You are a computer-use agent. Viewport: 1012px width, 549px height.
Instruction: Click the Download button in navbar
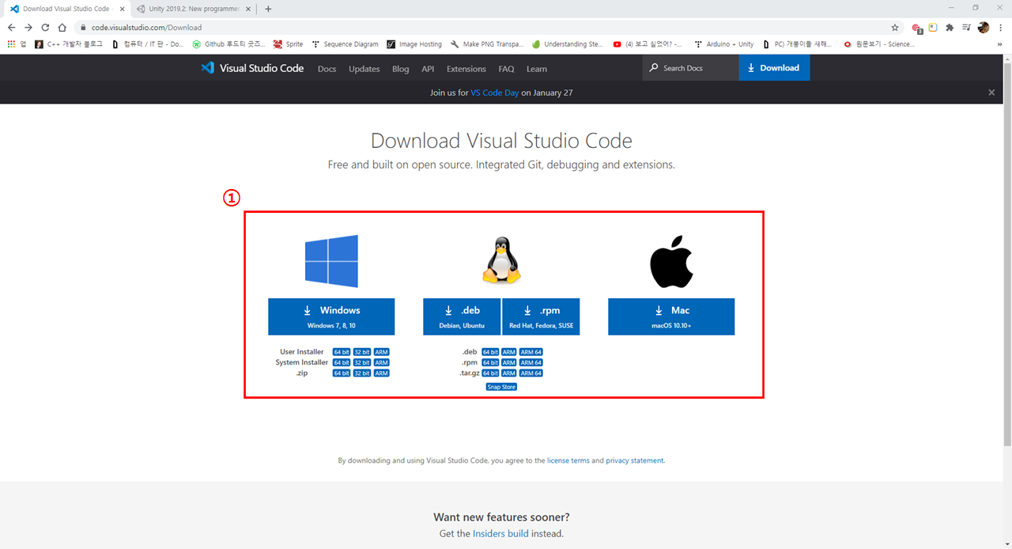pos(775,68)
